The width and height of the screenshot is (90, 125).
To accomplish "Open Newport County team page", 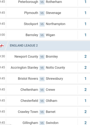I will point(26,56).
